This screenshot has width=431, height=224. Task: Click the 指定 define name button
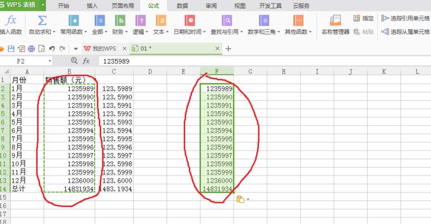click(x=364, y=18)
